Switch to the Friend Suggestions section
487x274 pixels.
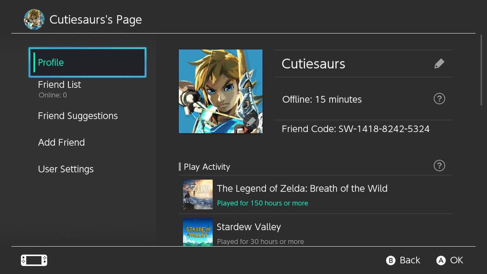78,116
